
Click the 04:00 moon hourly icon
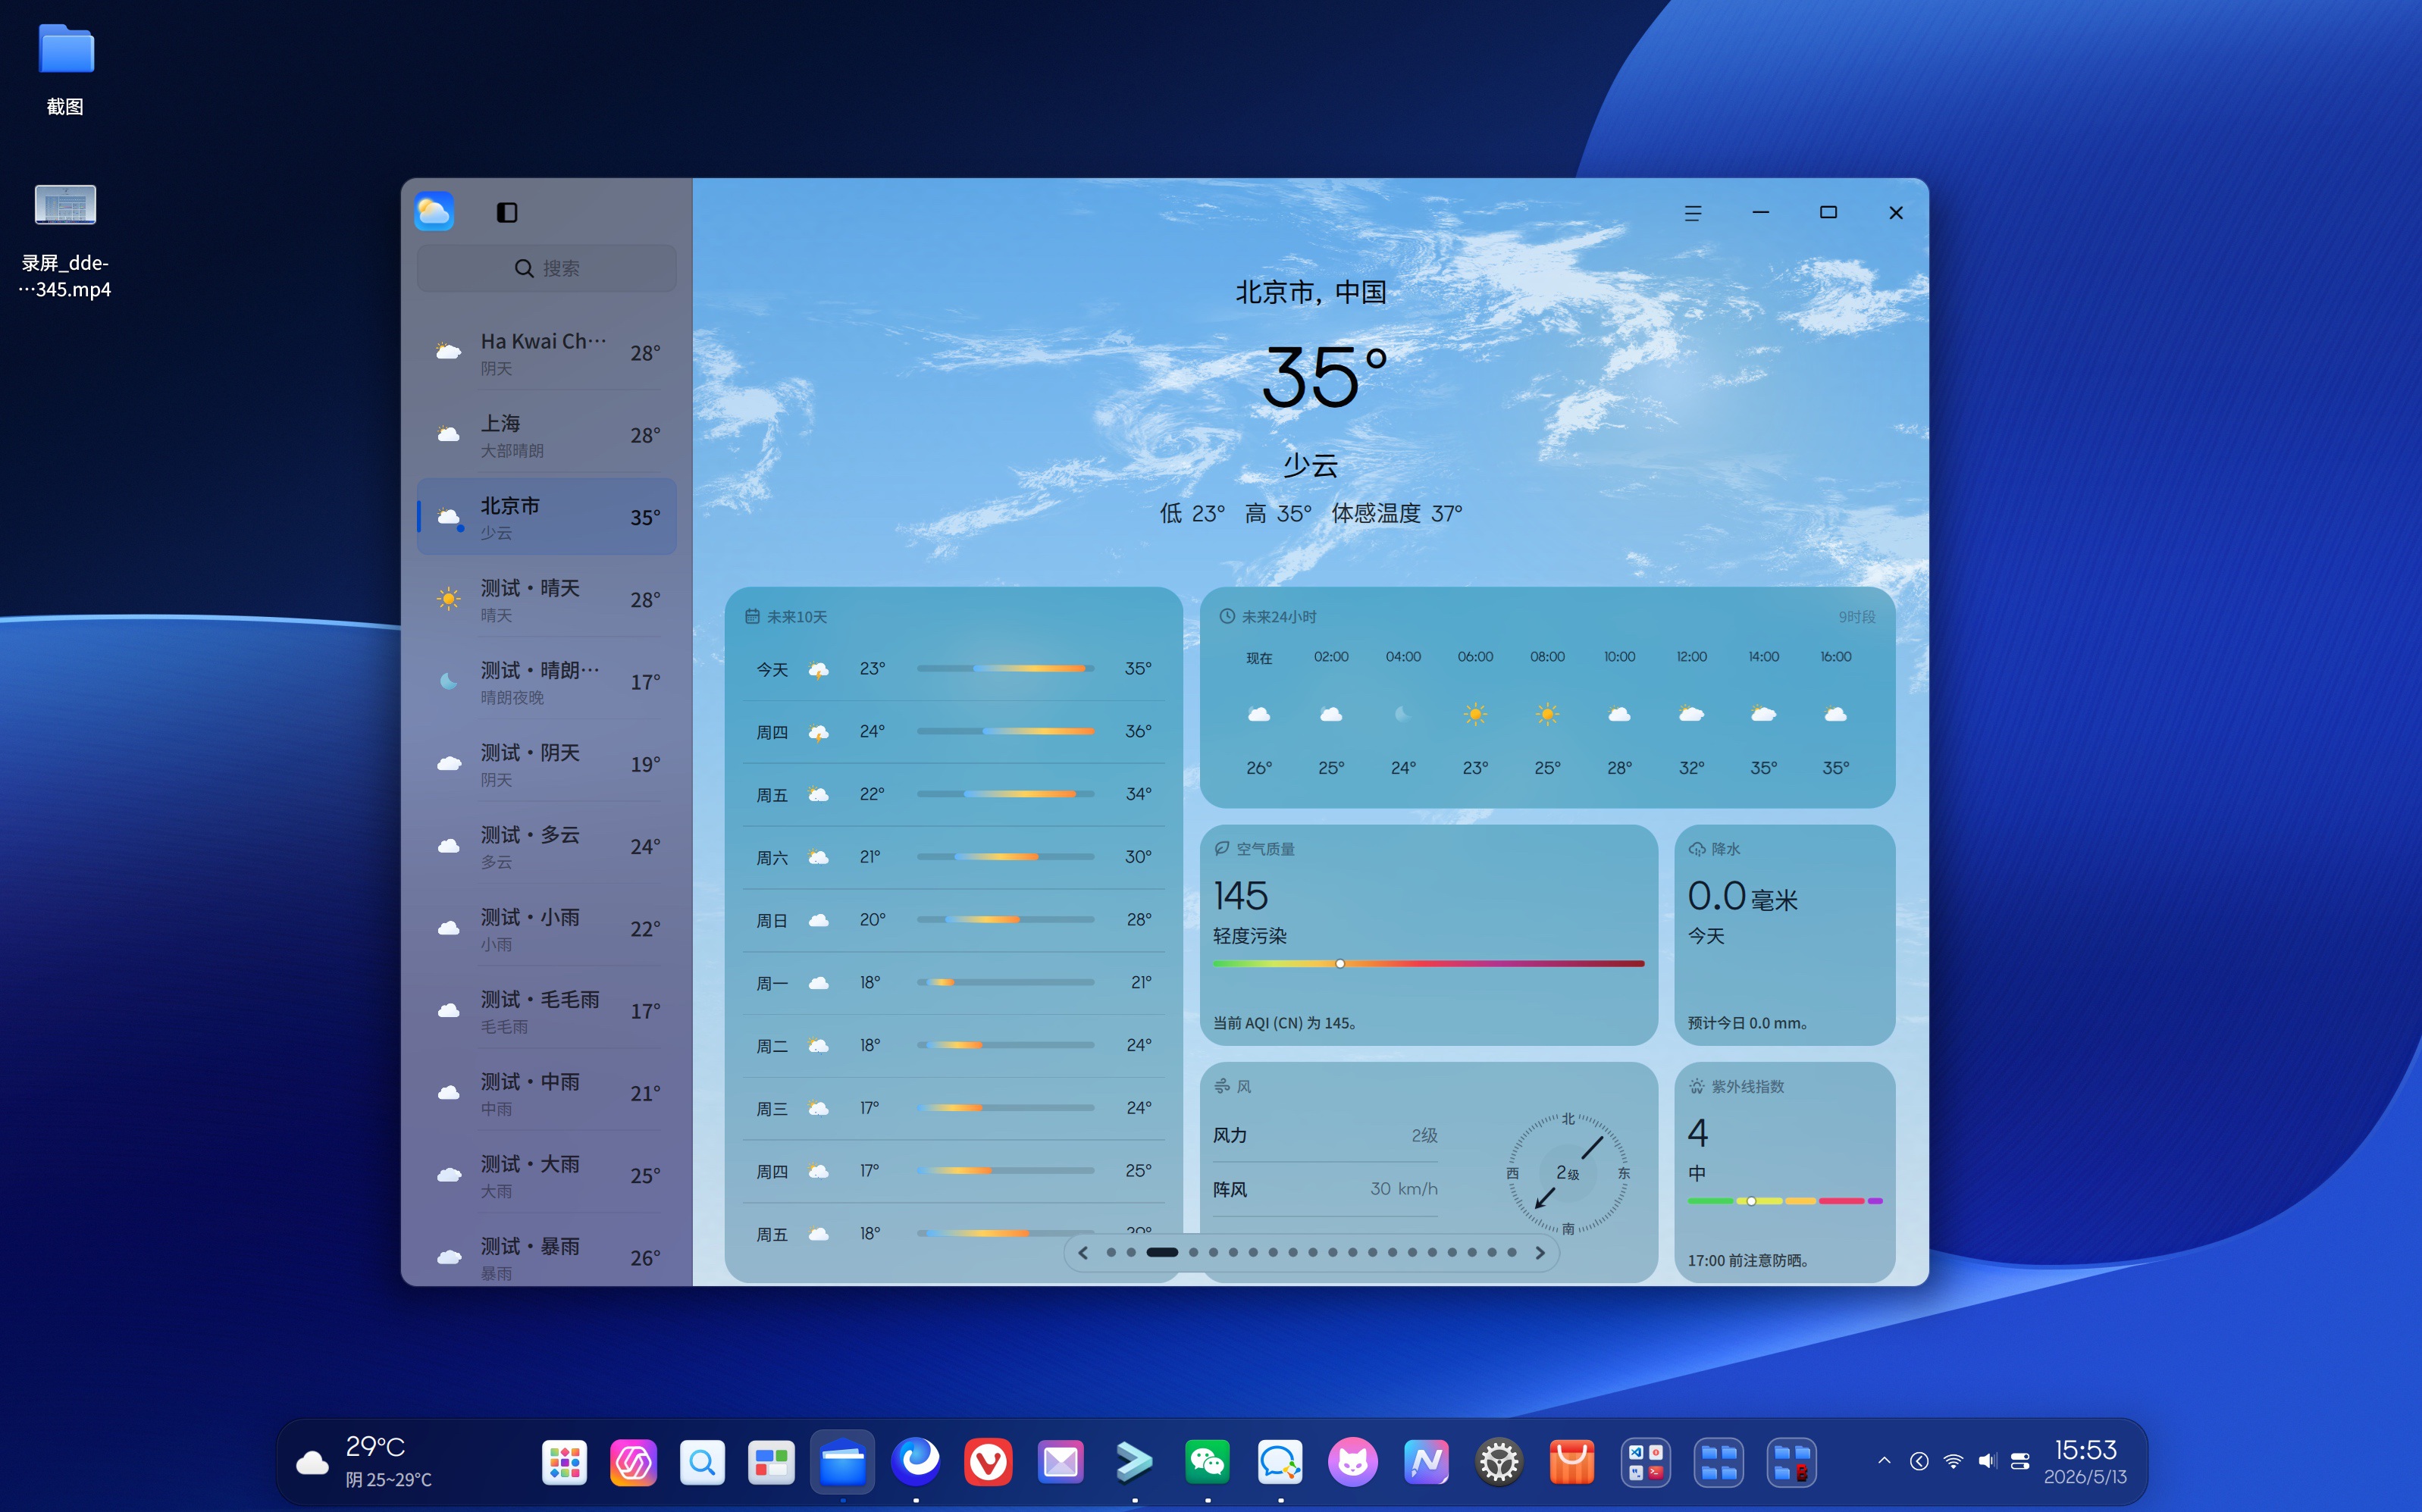pos(1403,714)
